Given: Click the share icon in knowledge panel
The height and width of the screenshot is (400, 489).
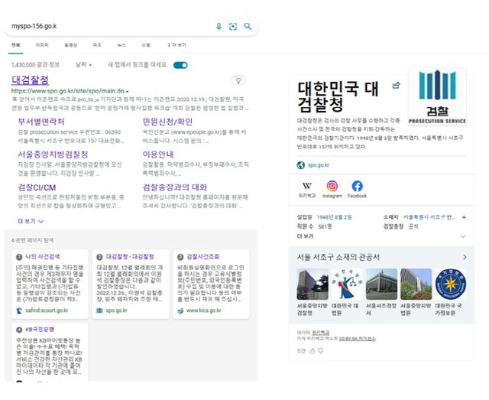Looking at the screenshot, I should pyautogui.click(x=396, y=85).
